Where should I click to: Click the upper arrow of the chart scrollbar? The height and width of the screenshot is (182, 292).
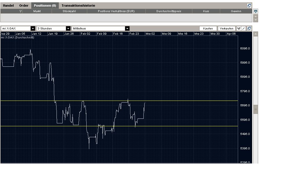pos(256,34)
